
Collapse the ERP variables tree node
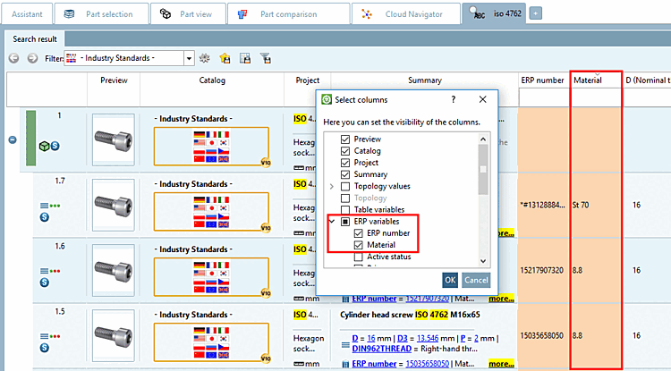click(x=332, y=222)
